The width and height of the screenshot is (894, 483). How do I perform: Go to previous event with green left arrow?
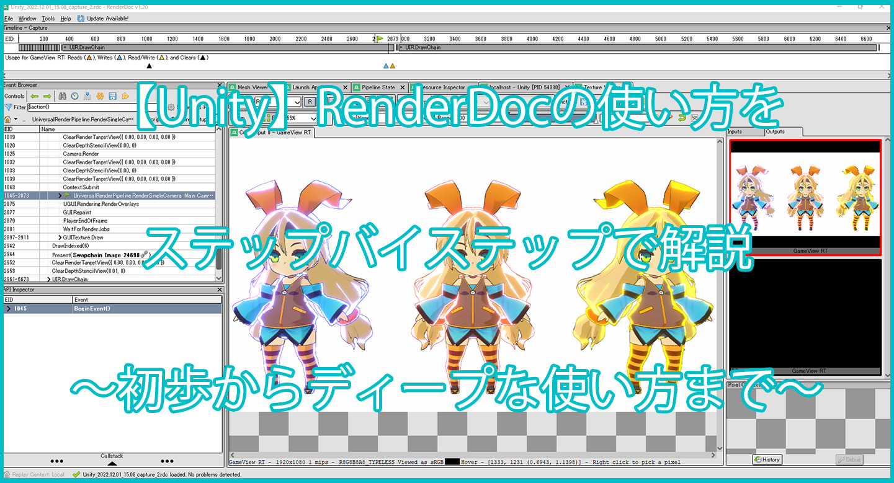coord(34,96)
